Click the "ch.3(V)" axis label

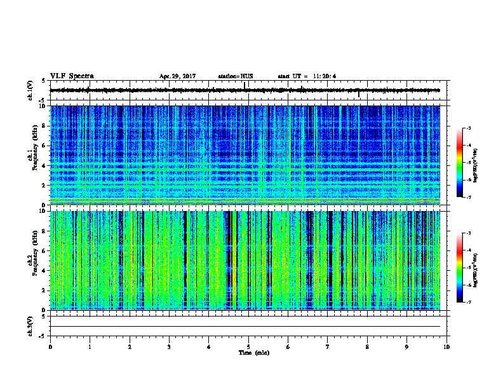coord(30,326)
